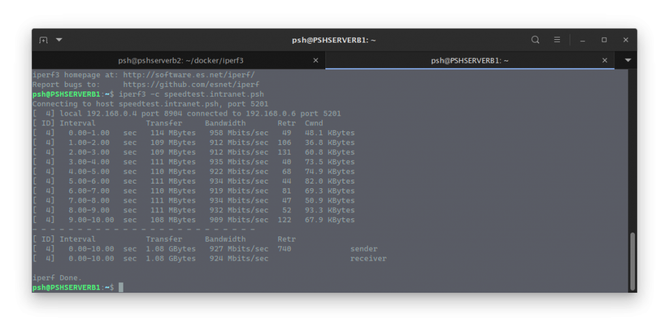Click the 93.3 KBytes Cwnd value

[329, 210]
